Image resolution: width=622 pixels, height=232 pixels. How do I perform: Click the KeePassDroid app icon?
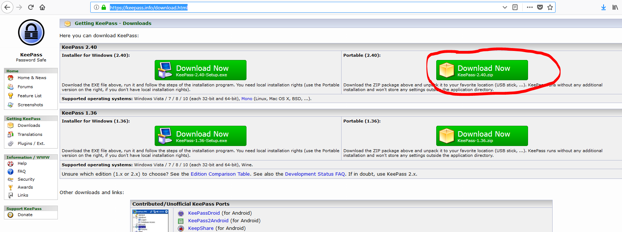[x=181, y=213]
